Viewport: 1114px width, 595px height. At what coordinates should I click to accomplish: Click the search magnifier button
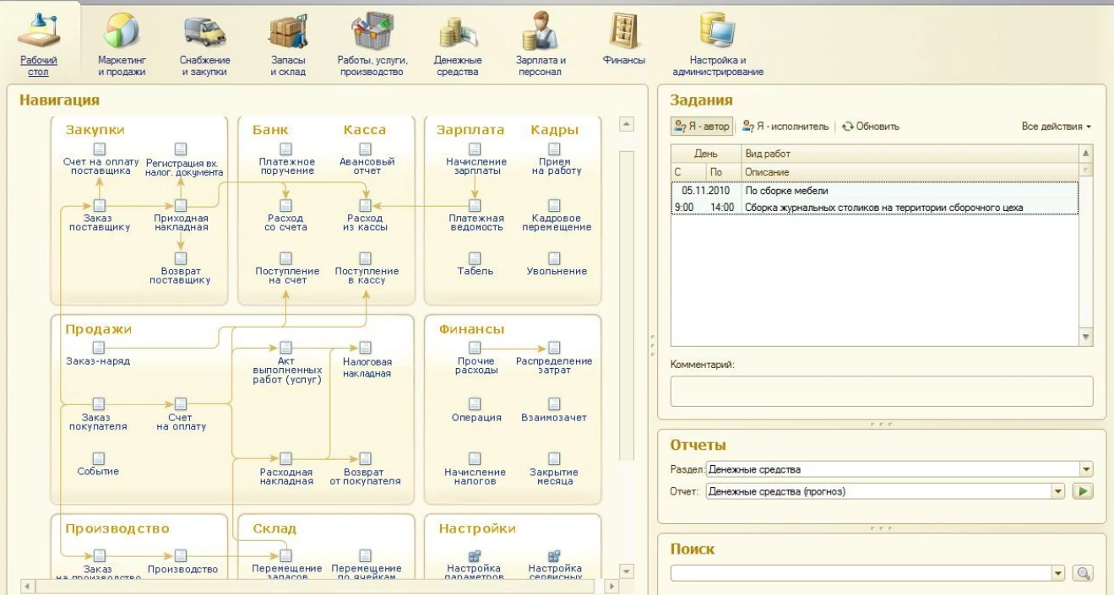click(1082, 574)
